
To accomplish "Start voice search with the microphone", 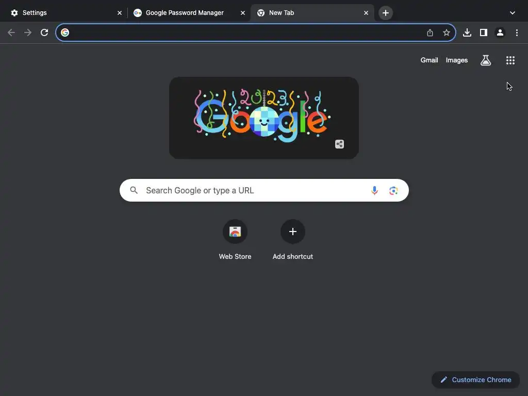I will [x=374, y=190].
